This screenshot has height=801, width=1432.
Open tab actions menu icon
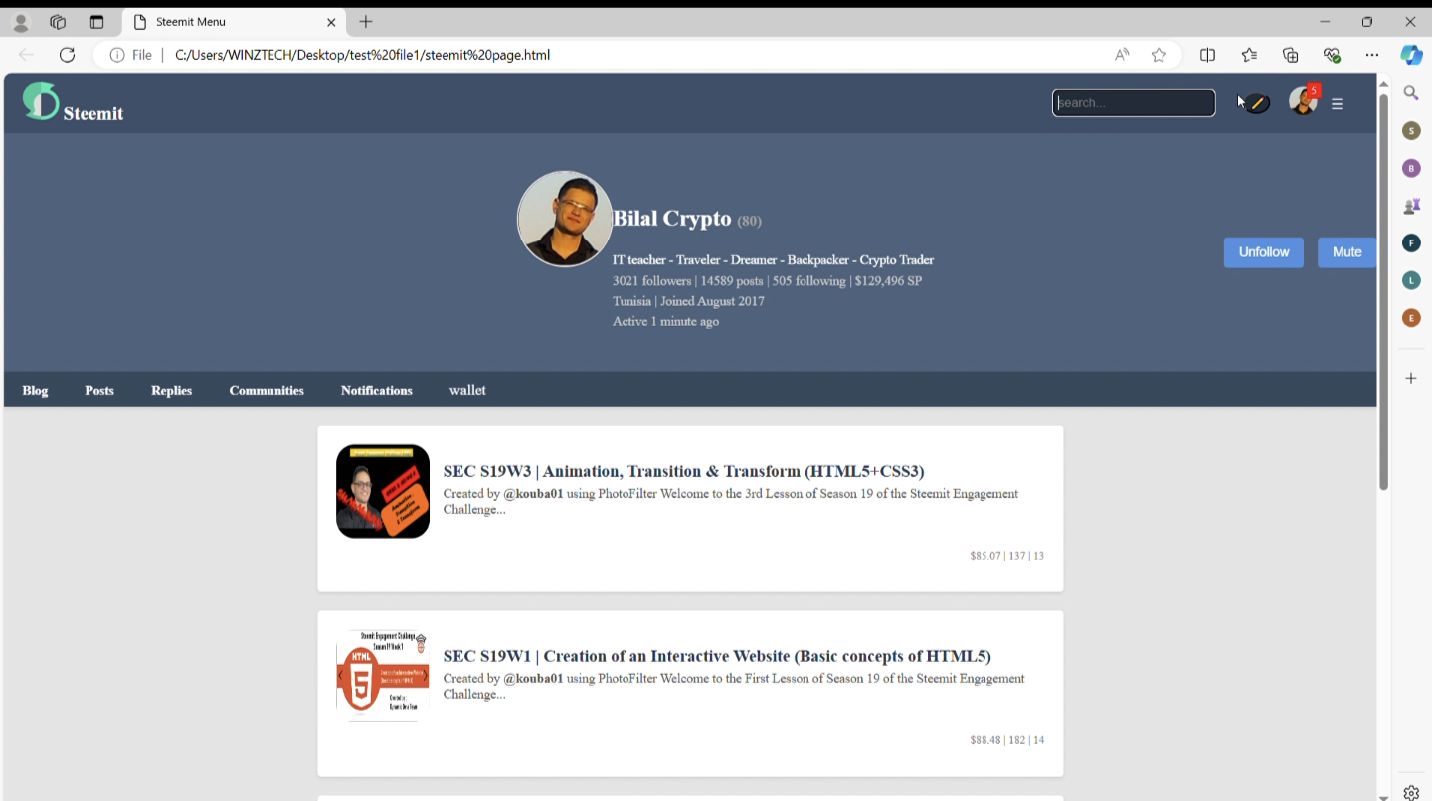pyautogui.click(x=96, y=22)
